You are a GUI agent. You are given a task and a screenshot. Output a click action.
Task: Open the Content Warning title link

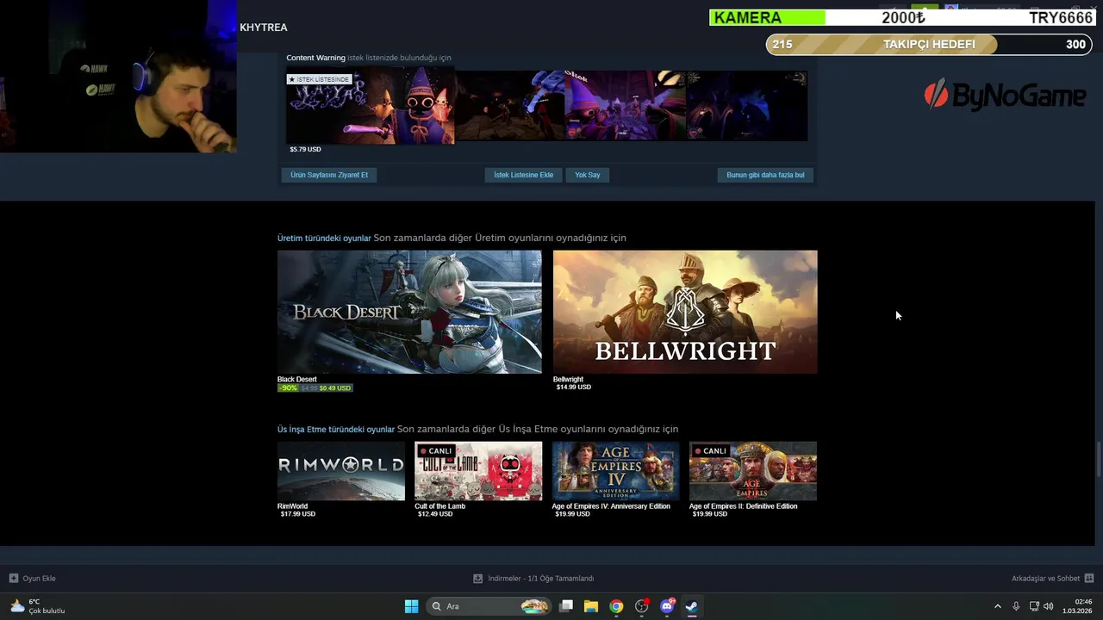[315, 58]
